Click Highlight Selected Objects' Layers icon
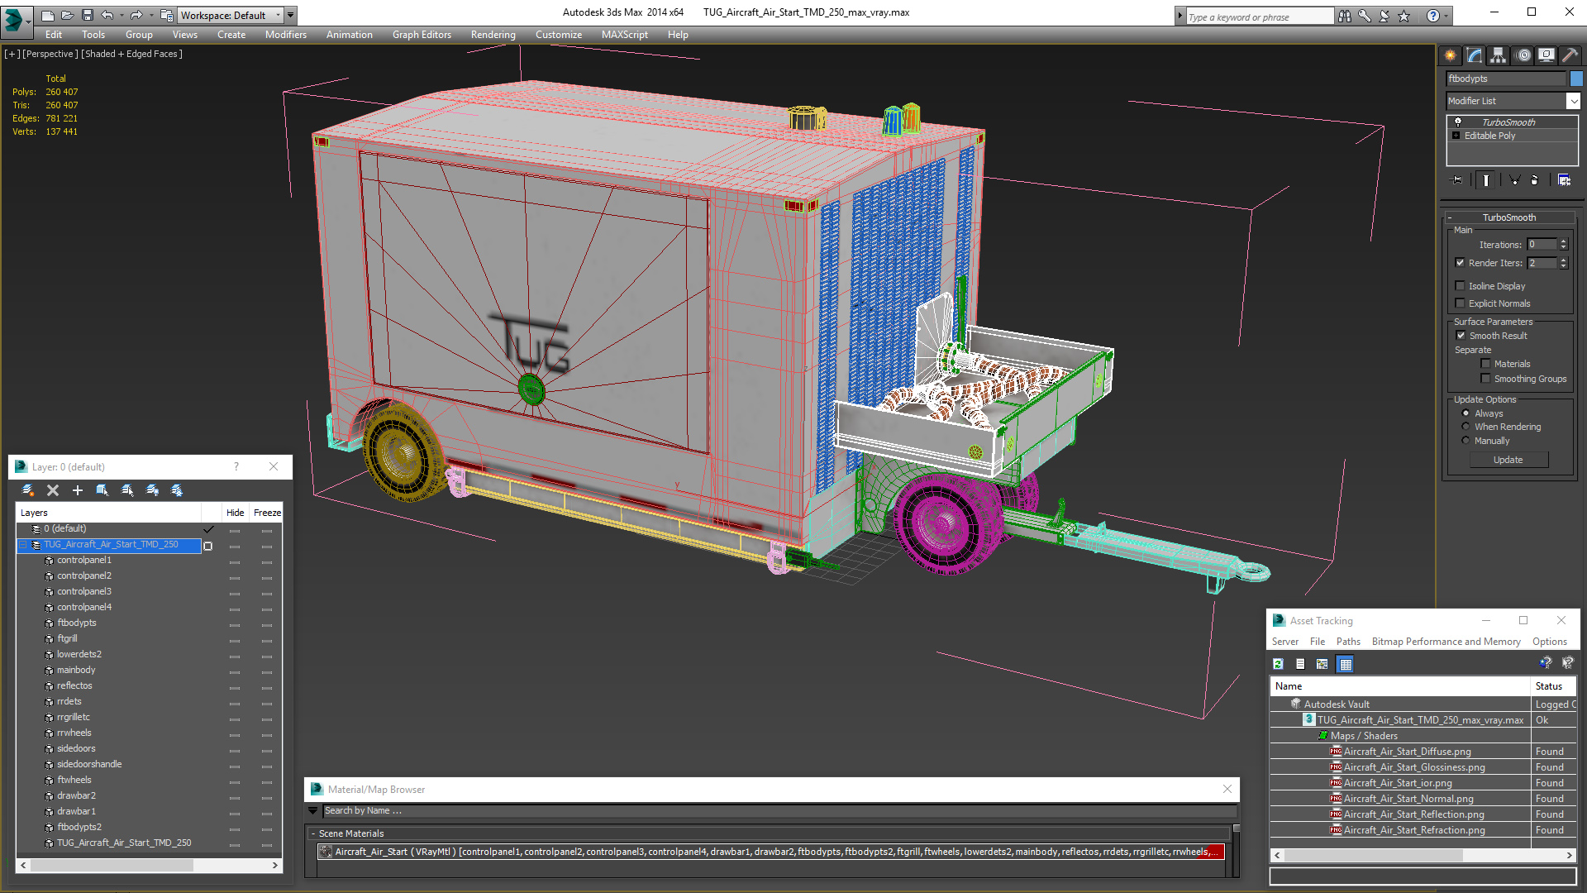The image size is (1587, 893). [x=127, y=490]
